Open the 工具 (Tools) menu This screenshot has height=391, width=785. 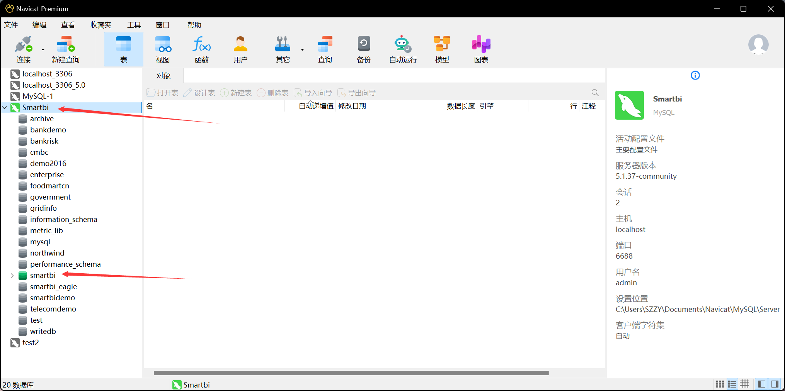coord(134,25)
